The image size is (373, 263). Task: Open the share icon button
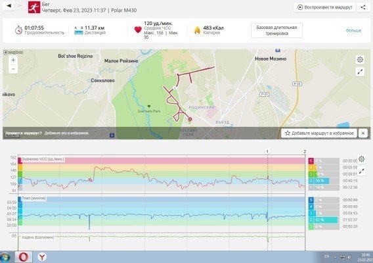click(363, 7)
